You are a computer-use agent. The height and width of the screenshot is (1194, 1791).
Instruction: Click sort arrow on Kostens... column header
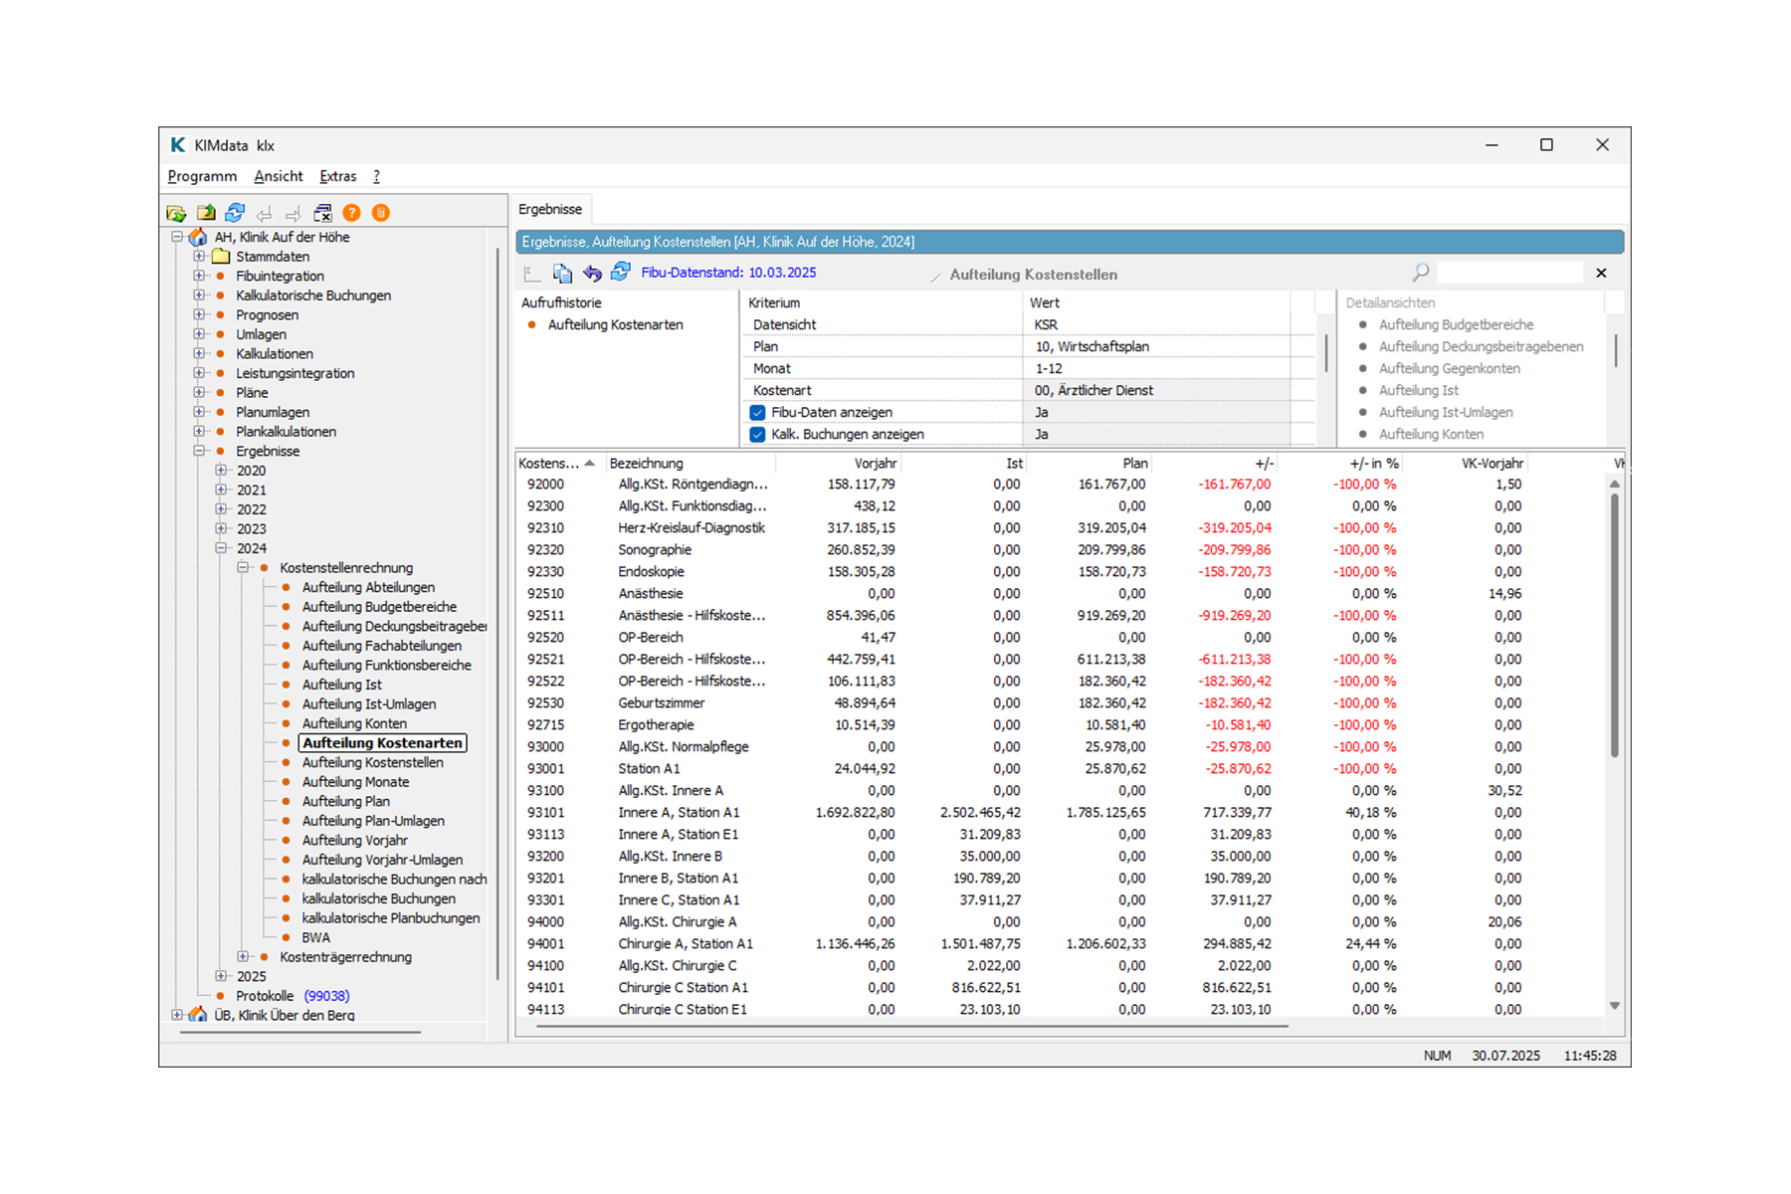(590, 463)
